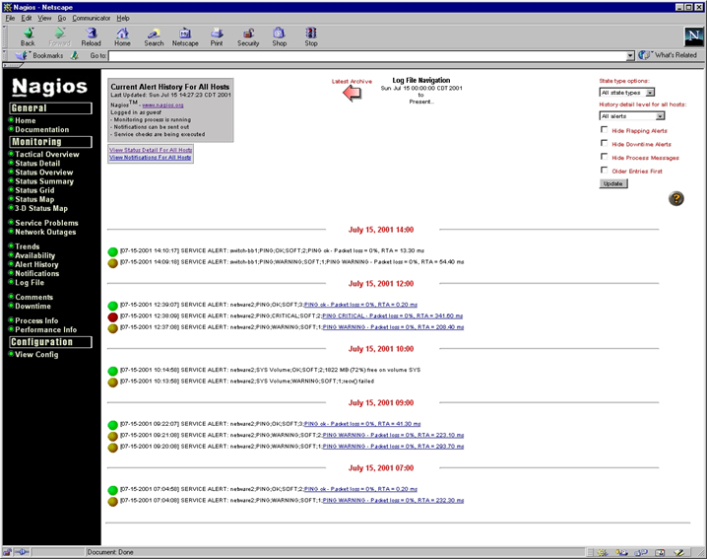Click the Reload toolbar icon
The height and width of the screenshot is (559, 707).
(x=91, y=36)
